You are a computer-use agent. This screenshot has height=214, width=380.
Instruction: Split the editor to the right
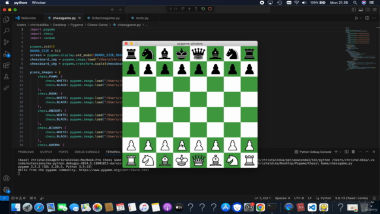click(x=367, y=18)
